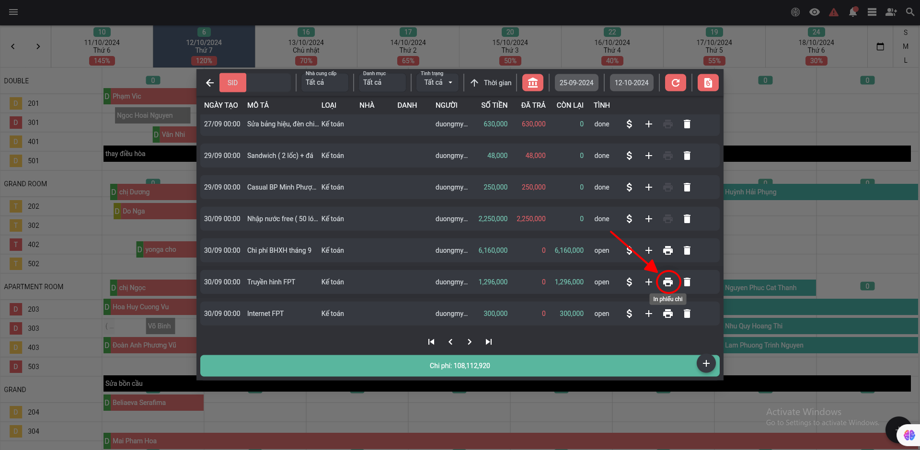Open the calendar date picker icon
This screenshot has width=920, height=450.
pyautogui.click(x=880, y=46)
